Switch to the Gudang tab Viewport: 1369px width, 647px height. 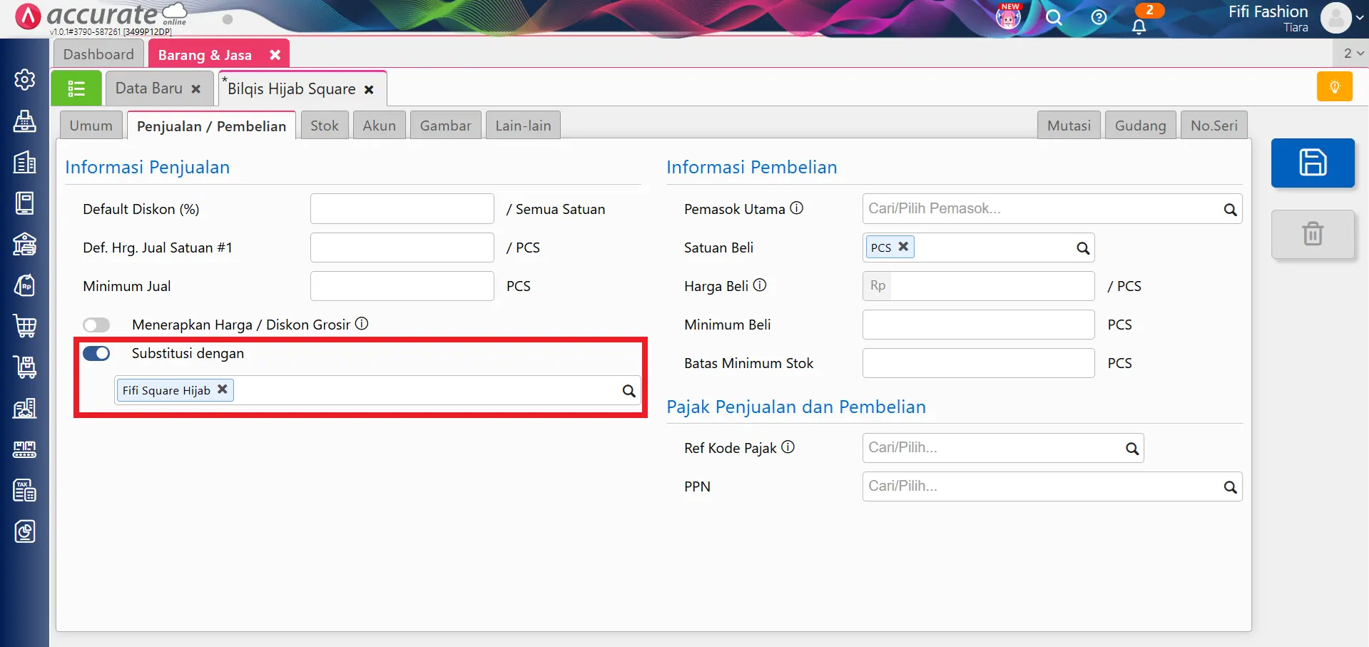[x=1139, y=126]
